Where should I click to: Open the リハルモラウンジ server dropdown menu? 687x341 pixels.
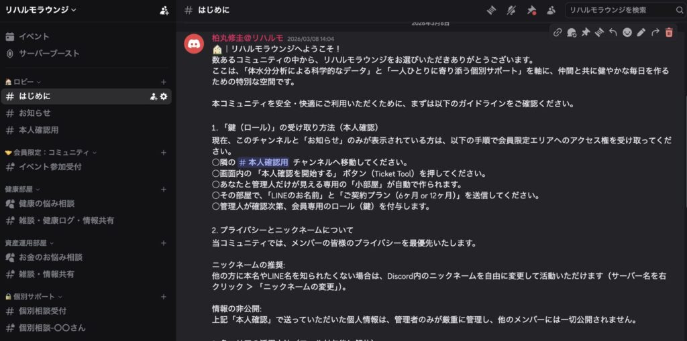(x=41, y=10)
